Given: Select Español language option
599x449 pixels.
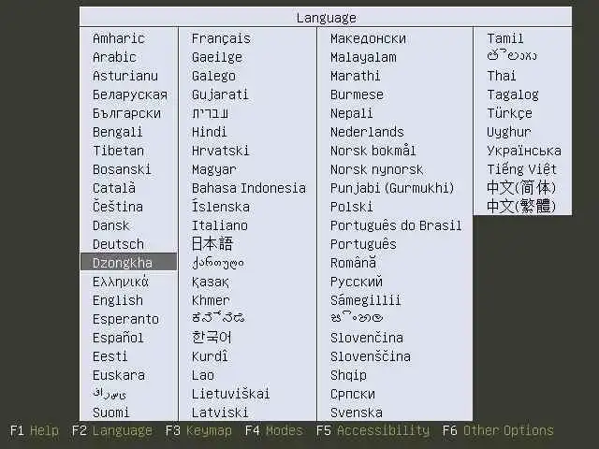Looking at the screenshot, I should coord(118,338).
